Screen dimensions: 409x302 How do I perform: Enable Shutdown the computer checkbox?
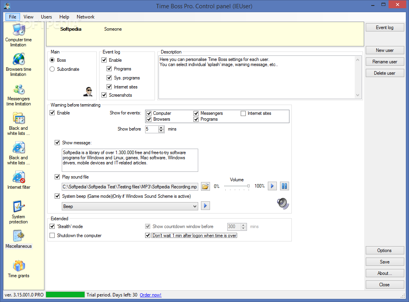(52, 236)
